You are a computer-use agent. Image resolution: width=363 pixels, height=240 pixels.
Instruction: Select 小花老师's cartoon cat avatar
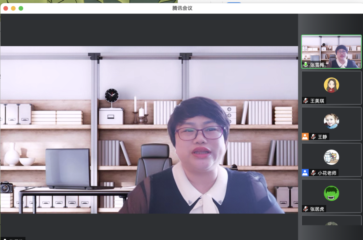tap(331, 157)
